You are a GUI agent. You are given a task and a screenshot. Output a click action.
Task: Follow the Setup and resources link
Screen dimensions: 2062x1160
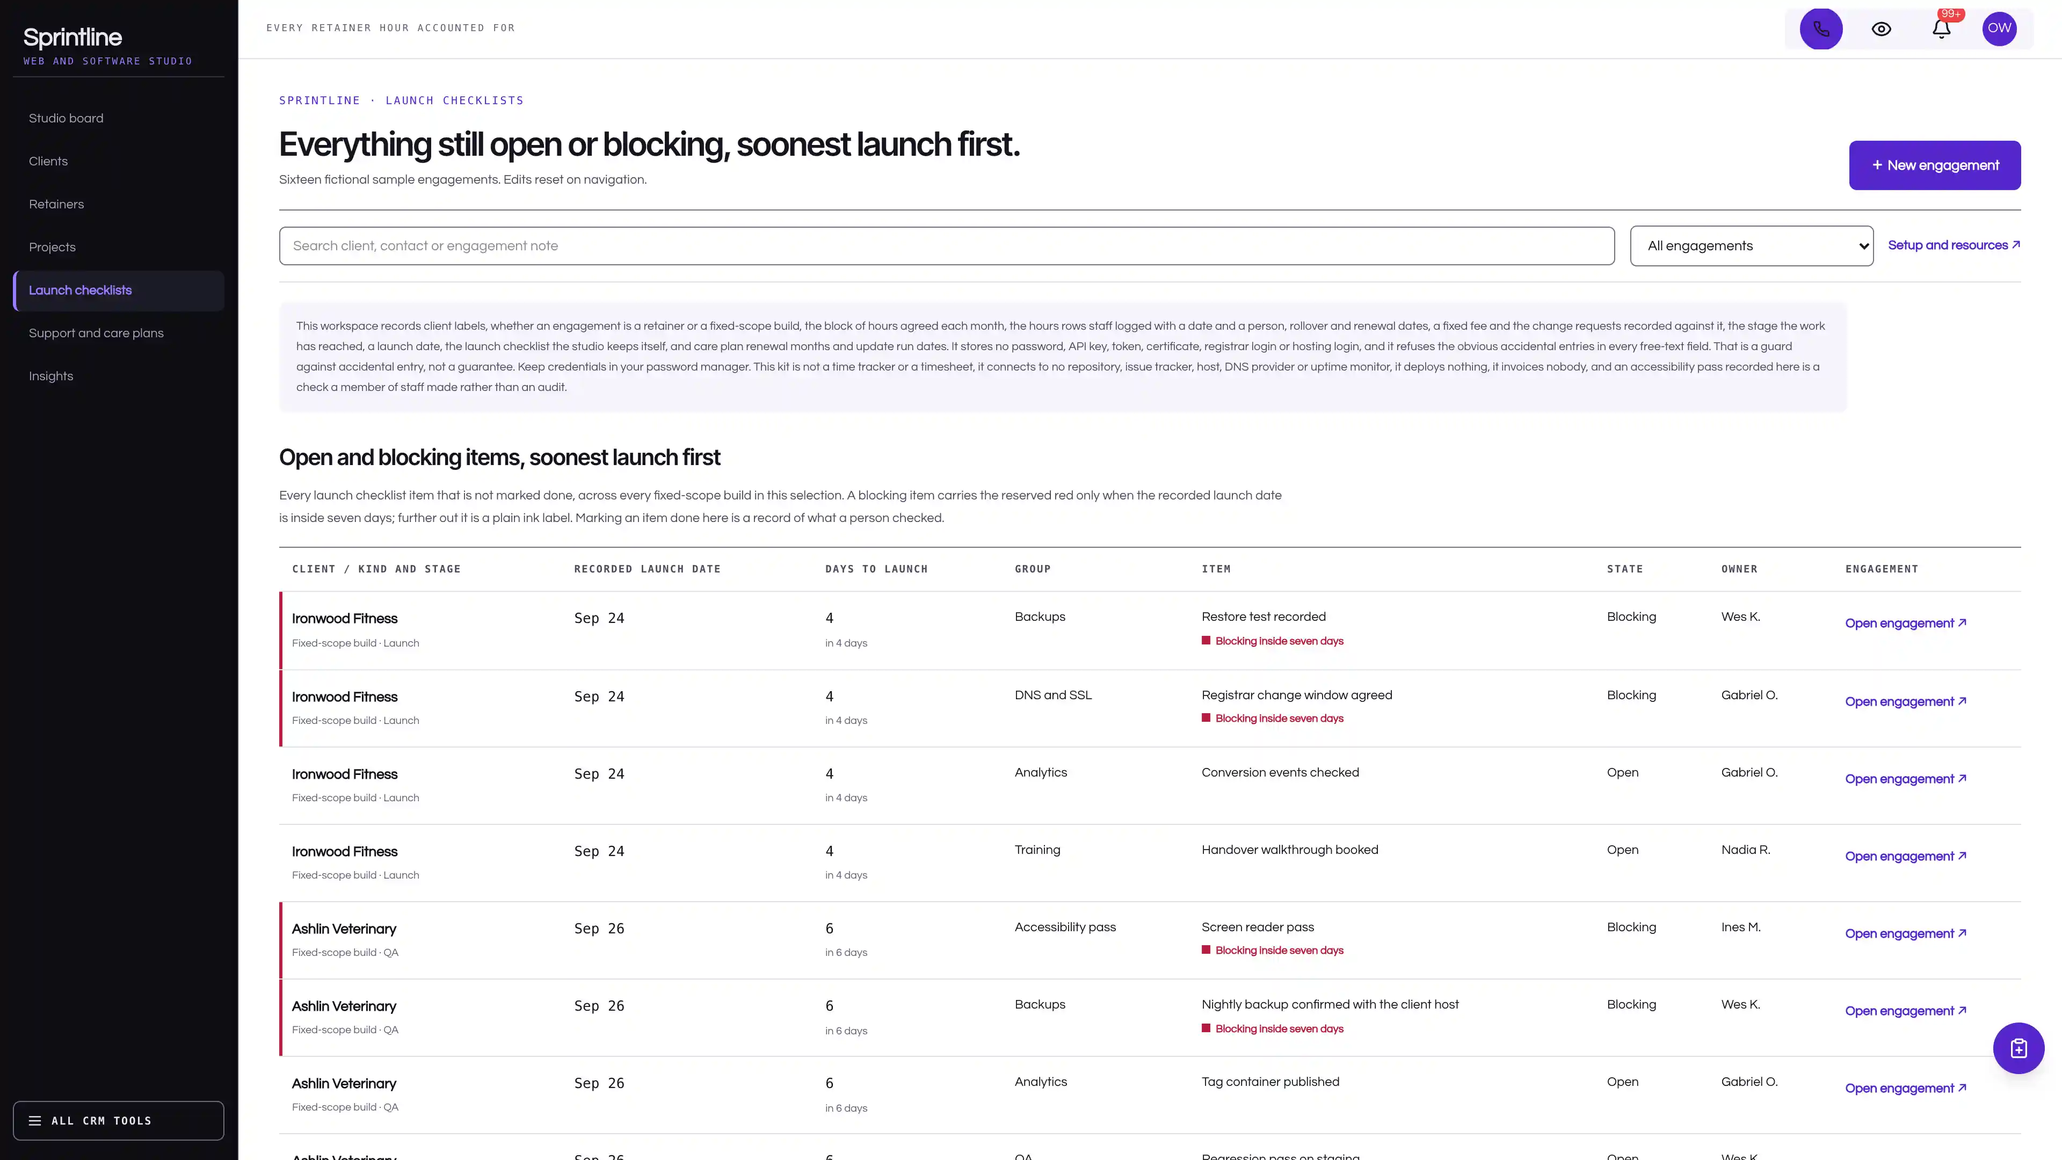1954,245
